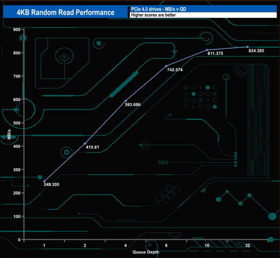Click the vertical "MB/s" axis title

pyautogui.click(x=9, y=135)
